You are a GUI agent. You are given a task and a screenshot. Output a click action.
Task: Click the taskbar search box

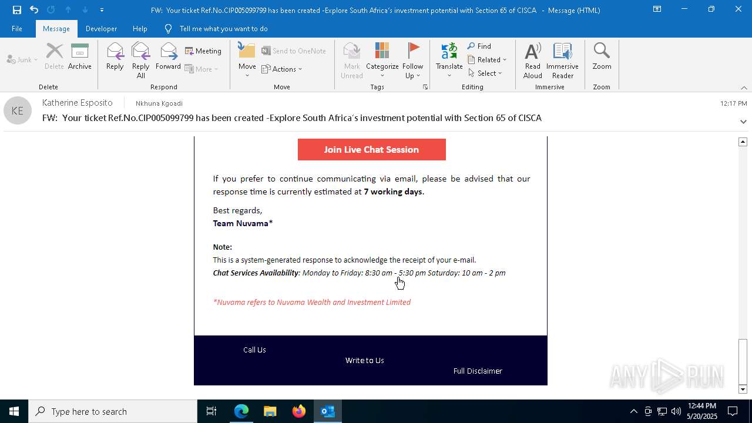tap(113, 411)
